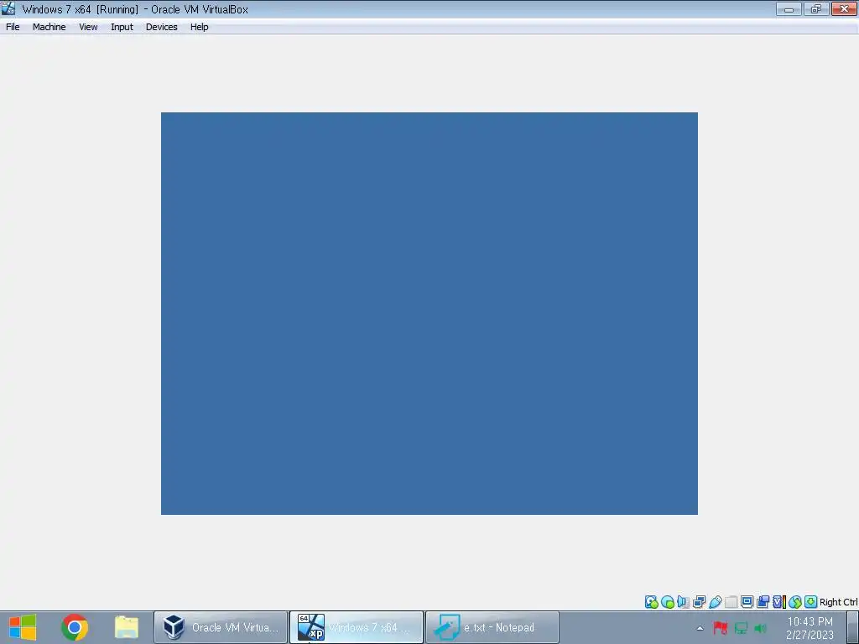Screen dimensions: 859x644
Task: Minimize the VirtualBox VM window
Action: [x=789, y=9]
